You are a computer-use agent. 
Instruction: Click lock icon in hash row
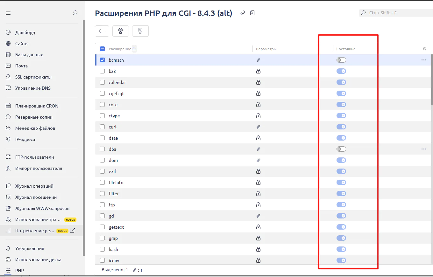[x=259, y=249]
